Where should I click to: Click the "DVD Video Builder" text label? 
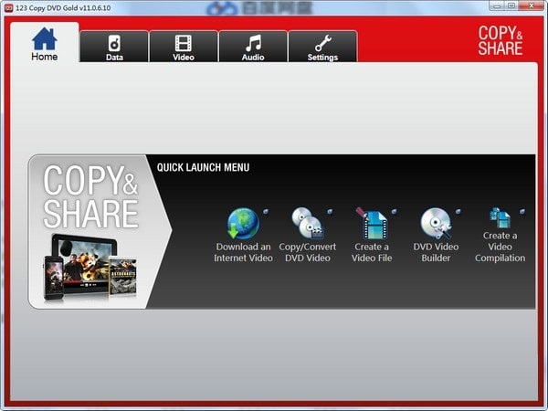click(x=436, y=252)
